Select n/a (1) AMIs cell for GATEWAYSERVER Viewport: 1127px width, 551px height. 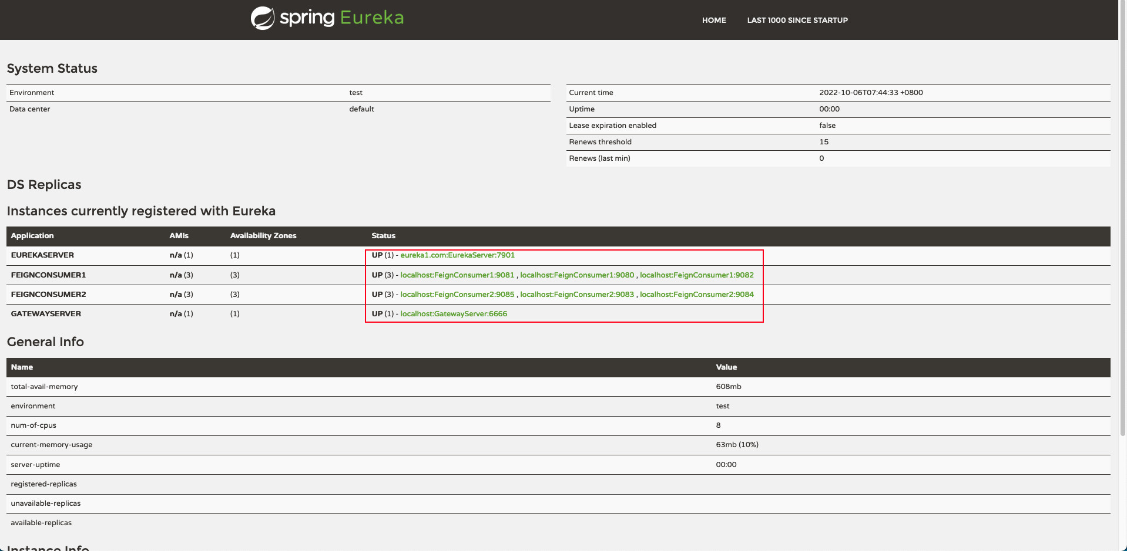pos(181,314)
